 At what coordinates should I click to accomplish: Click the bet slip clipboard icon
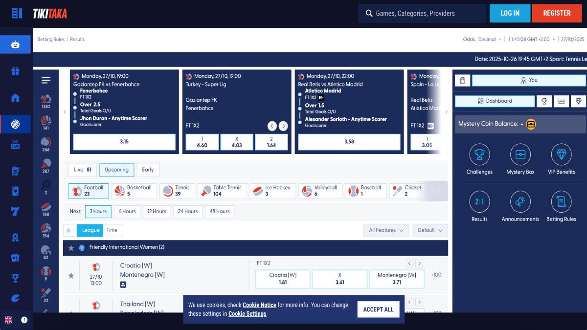[462, 80]
